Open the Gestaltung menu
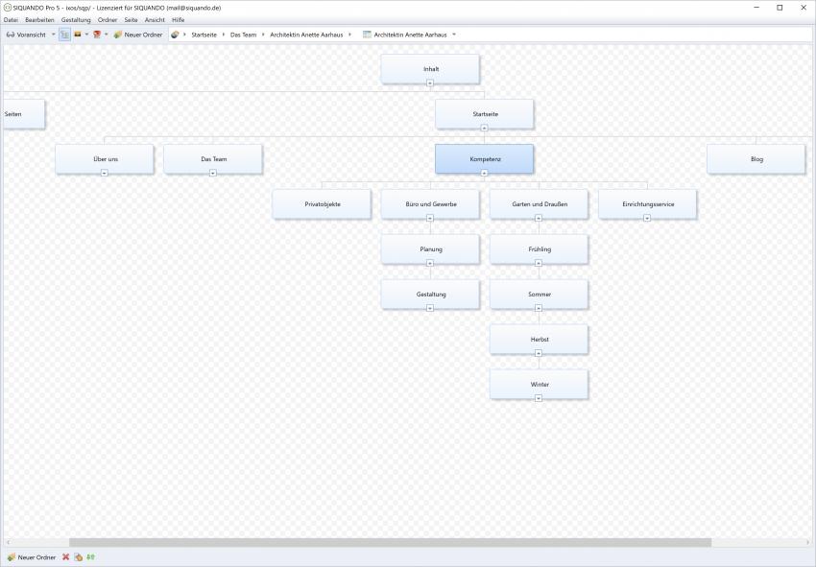Viewport: 816px width, 567px height. click(x=76, y=19)
